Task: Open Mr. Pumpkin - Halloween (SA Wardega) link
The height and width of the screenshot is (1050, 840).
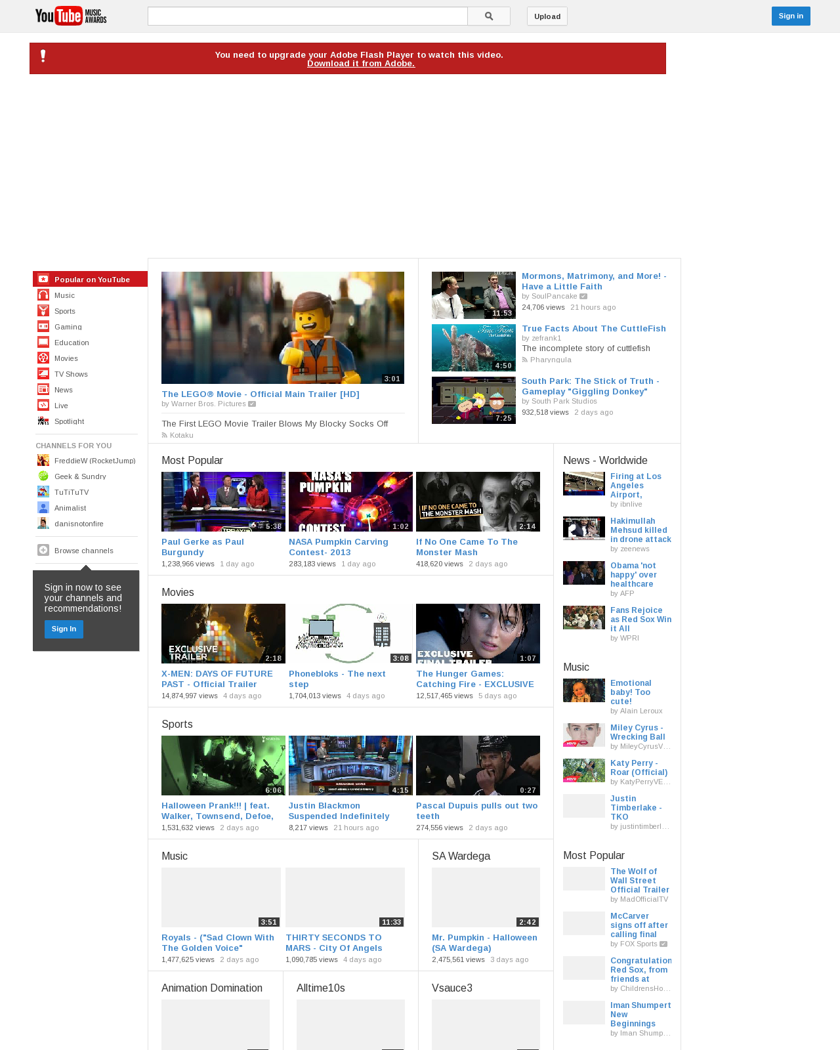Action: click(x=484, y=943)
